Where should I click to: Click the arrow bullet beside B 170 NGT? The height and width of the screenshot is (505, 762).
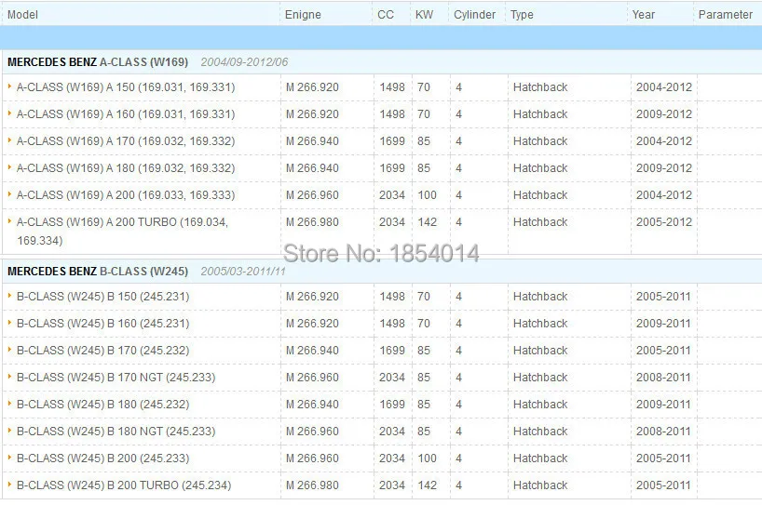click(x=9, y=376)
